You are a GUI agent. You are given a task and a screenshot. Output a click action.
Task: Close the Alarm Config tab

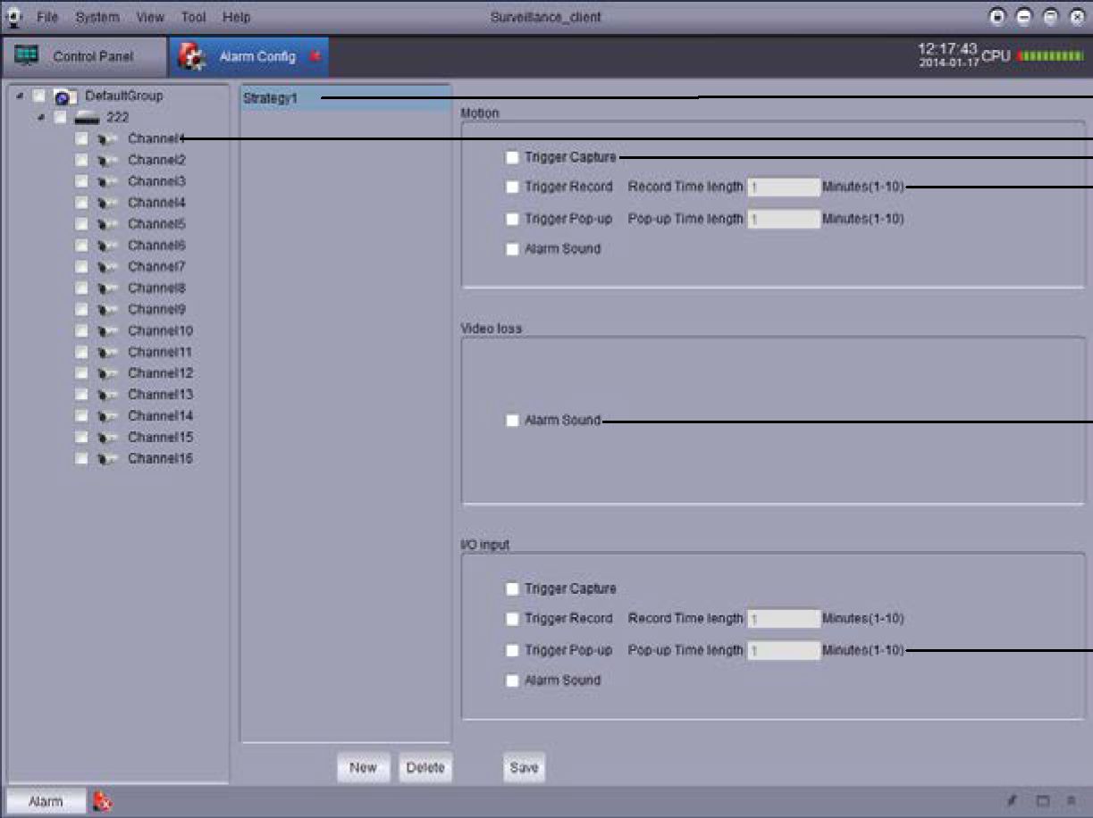tap(315, 57)
